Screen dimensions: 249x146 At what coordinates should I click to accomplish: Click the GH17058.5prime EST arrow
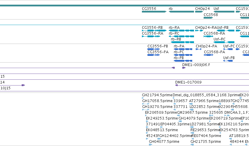[146, 104]
